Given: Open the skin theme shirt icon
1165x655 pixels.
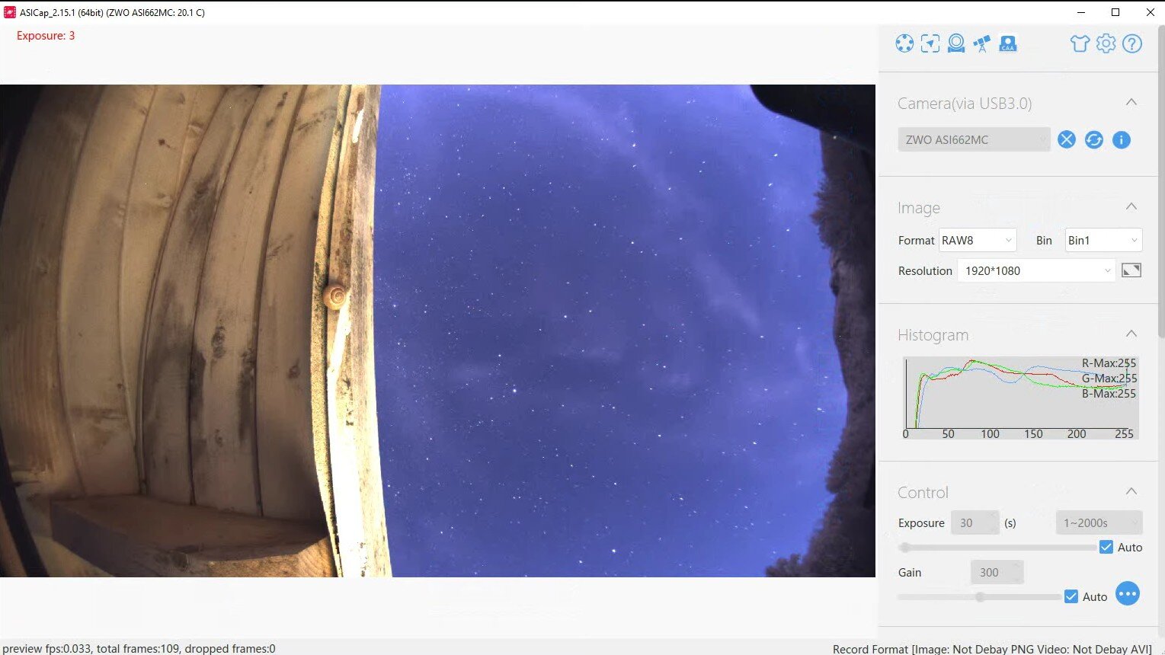Looking at the screenshot, I should click(1080, 43).
